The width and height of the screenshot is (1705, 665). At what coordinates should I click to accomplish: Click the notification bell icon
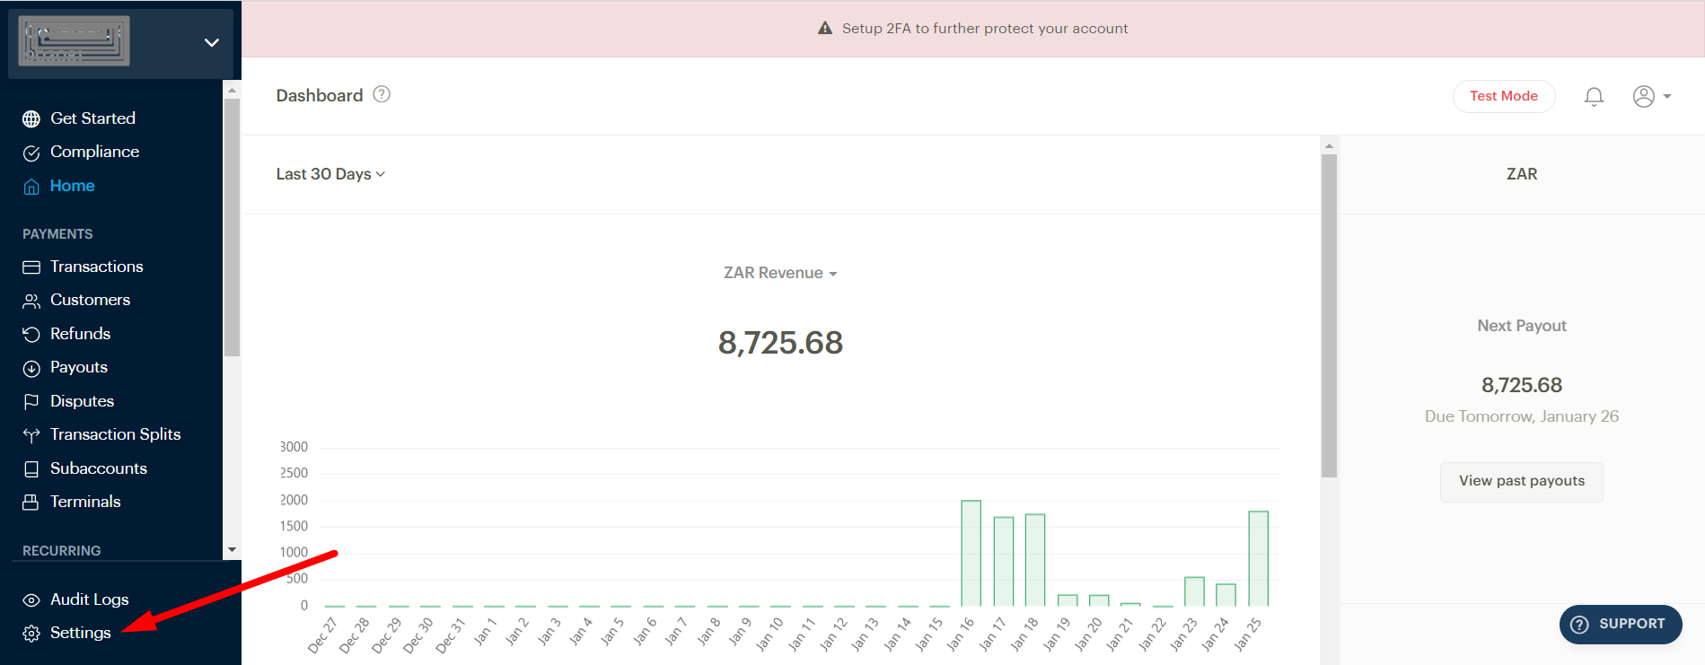pyautogui.click(x=1594, y=96)
